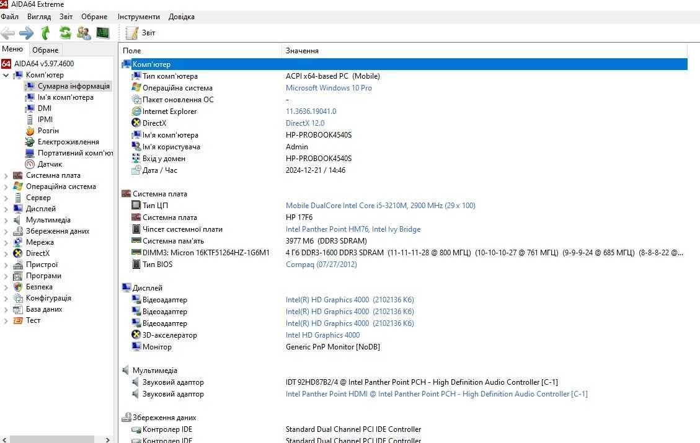The height and width of the screenshot is (443, 700).
Task: Click the Пристрої devices icon in tree
Action: pos(18,265)
